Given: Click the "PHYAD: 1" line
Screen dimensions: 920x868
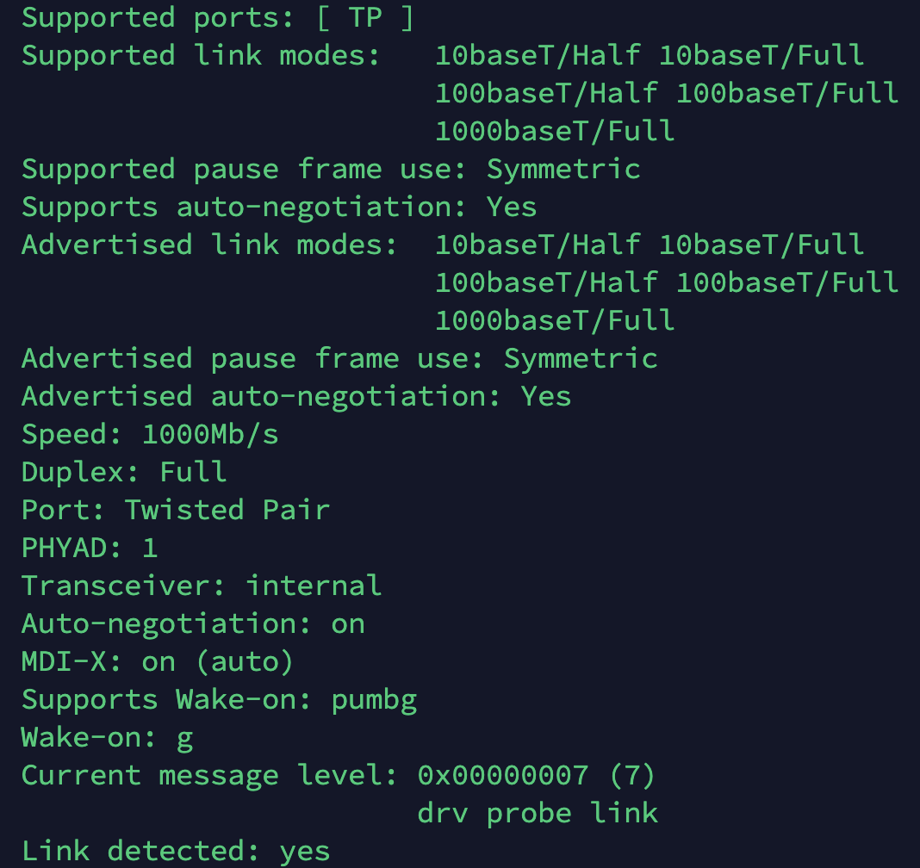Looking at the screenshot, I should coord(90,548).
